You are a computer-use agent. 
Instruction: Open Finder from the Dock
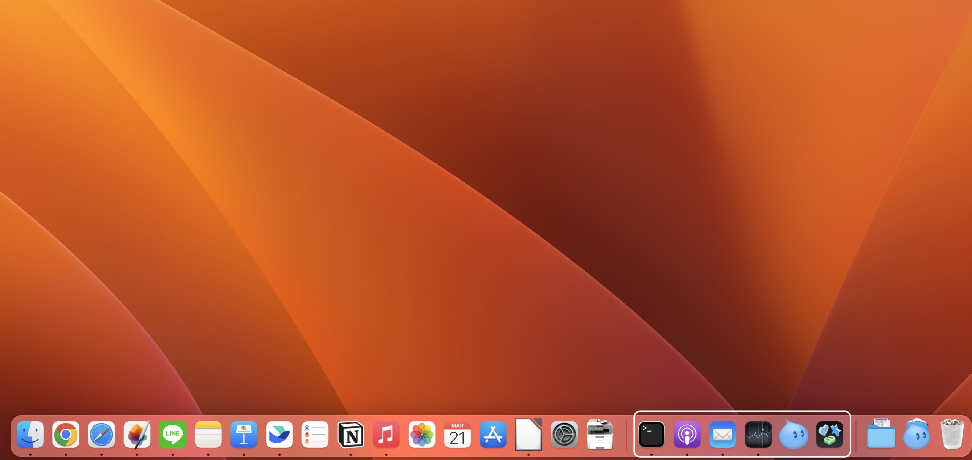click(30, 434)
